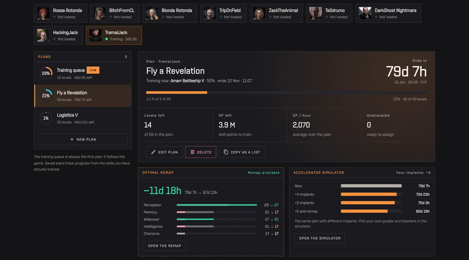Screen dimensions: 469x260
Task: Click the 1% progress ring for Logistics V
Action: click(46, 118)
